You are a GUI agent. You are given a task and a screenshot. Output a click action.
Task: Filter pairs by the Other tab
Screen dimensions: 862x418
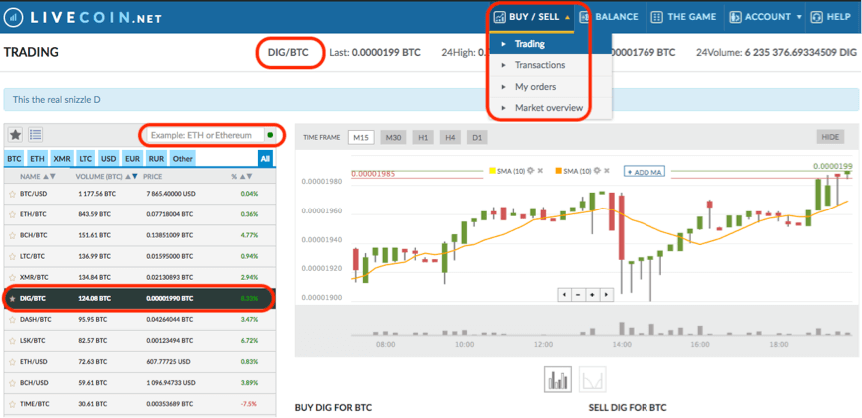click(x=182, y=159)
